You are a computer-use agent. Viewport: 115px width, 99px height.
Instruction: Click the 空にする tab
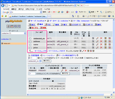click(x=33, y=28)
